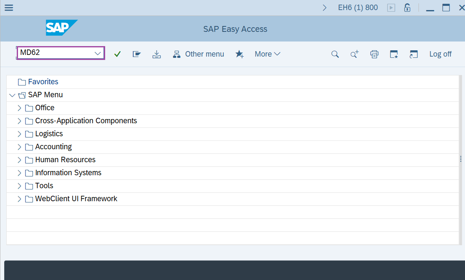Open the transaction code dropdown arrow

(x=98, y=53)
